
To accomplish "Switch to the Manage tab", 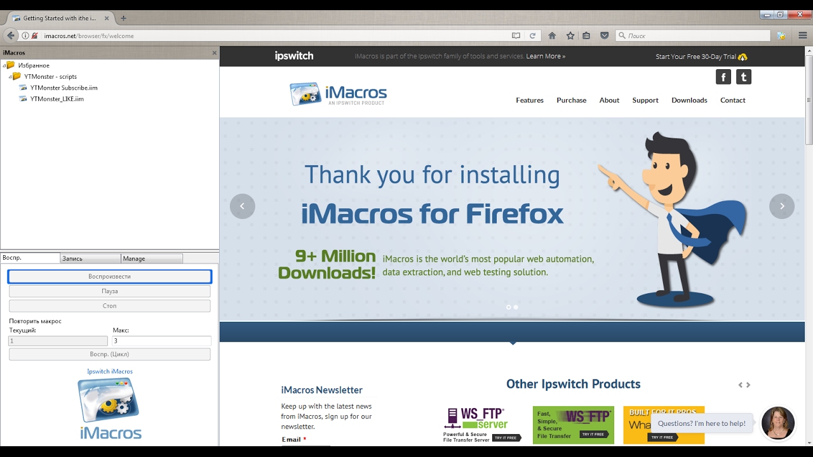I will pyautogui.click(x=152, y=258).
